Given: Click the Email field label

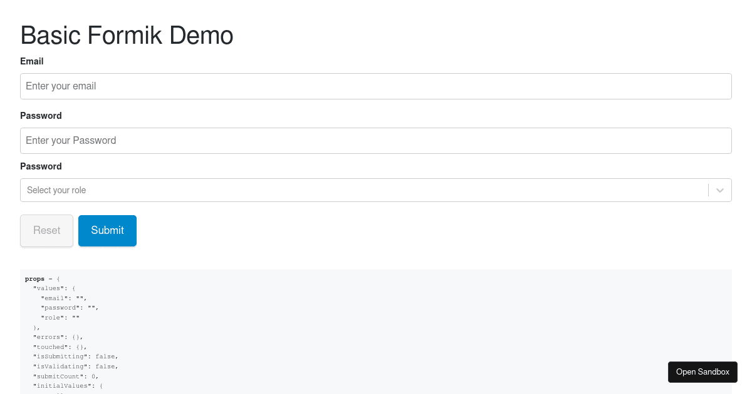Looking at the screenshot, I should [x=32, y=61].
